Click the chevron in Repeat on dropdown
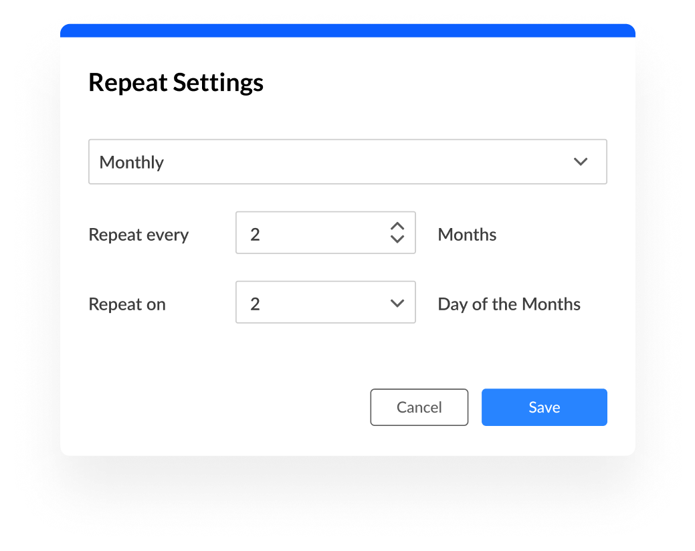Image resolution: width=695 pixels, height=551 pixels. click(397, 303)
